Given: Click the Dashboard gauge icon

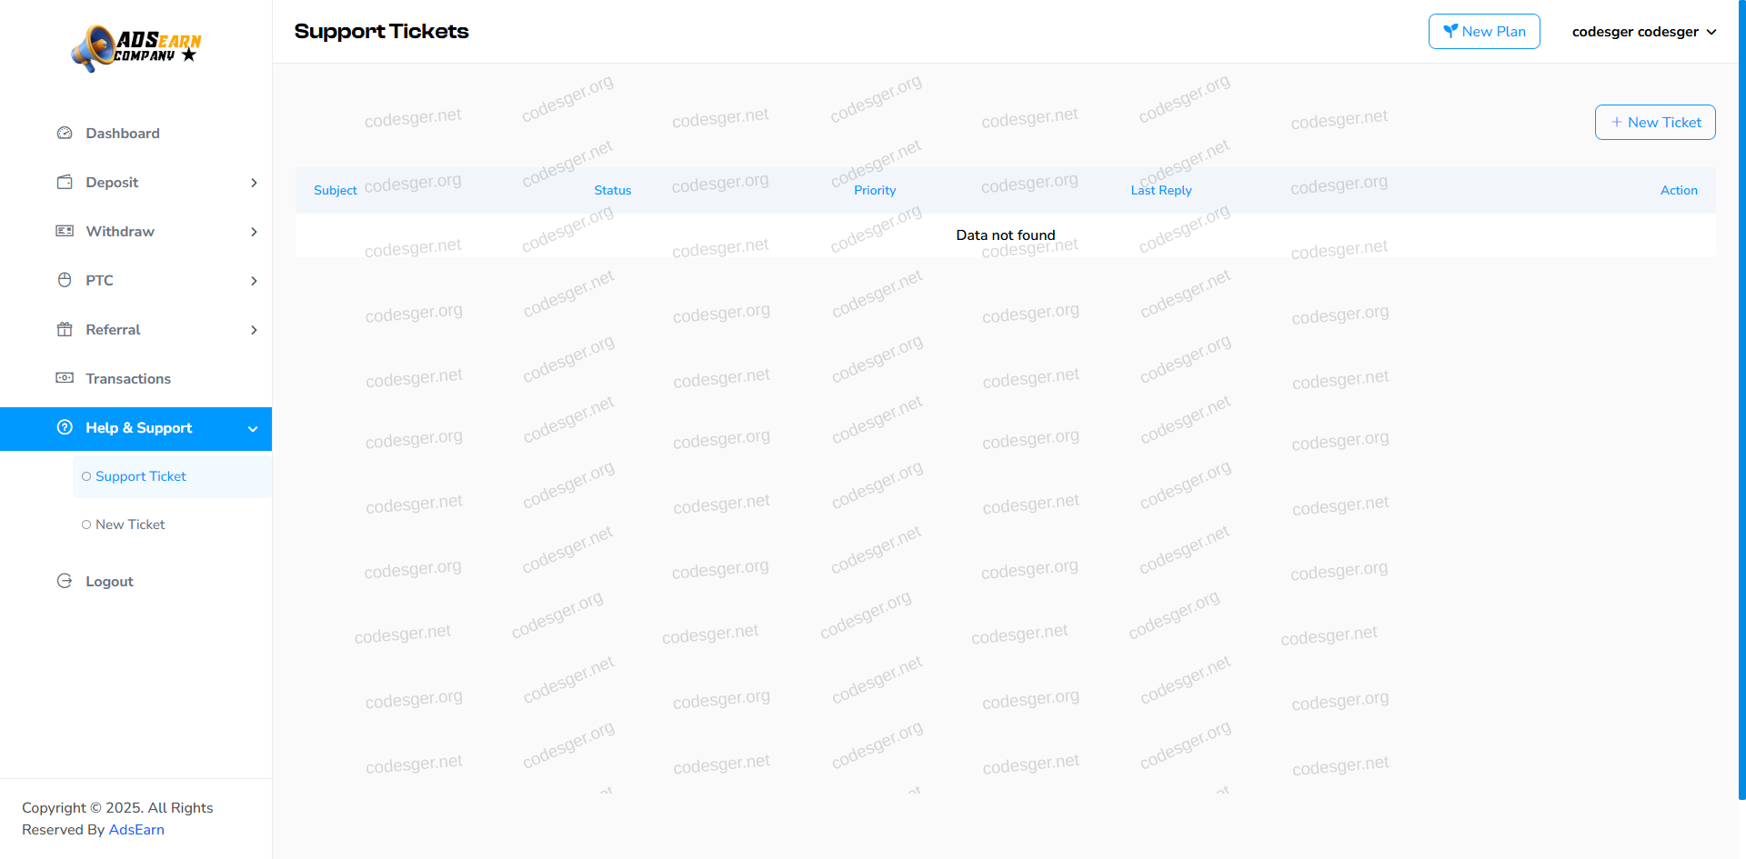Looking at the screenshot, I should coord(65,134).
